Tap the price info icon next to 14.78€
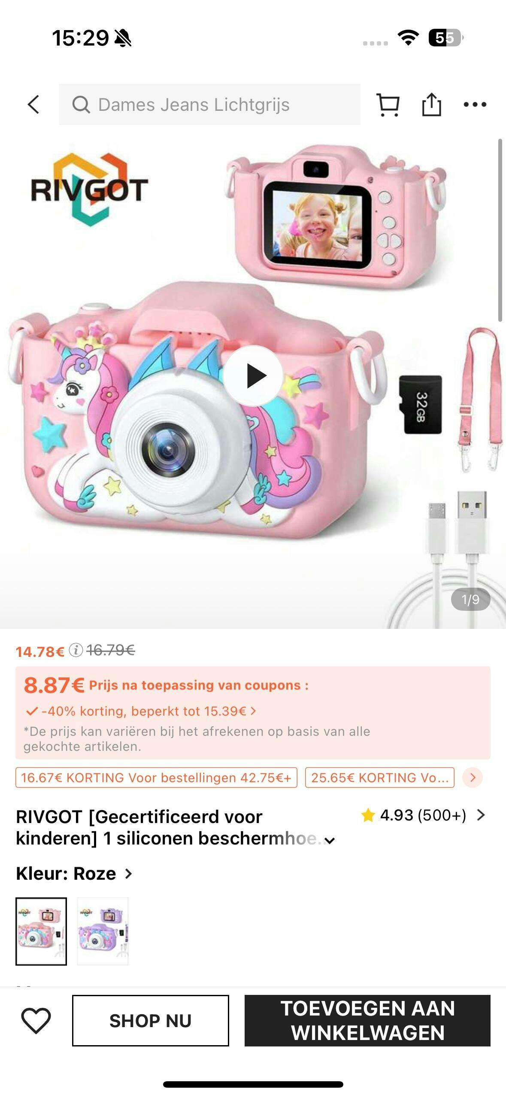 point(76,650)
